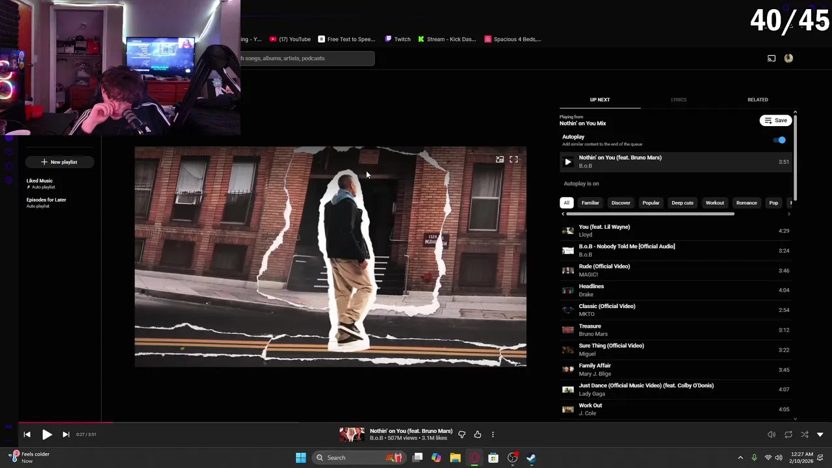The width and height of the screenshot is (832, 468).
Task: Open Microsoft Store from the taskbar
Action: tap(493, 458)
